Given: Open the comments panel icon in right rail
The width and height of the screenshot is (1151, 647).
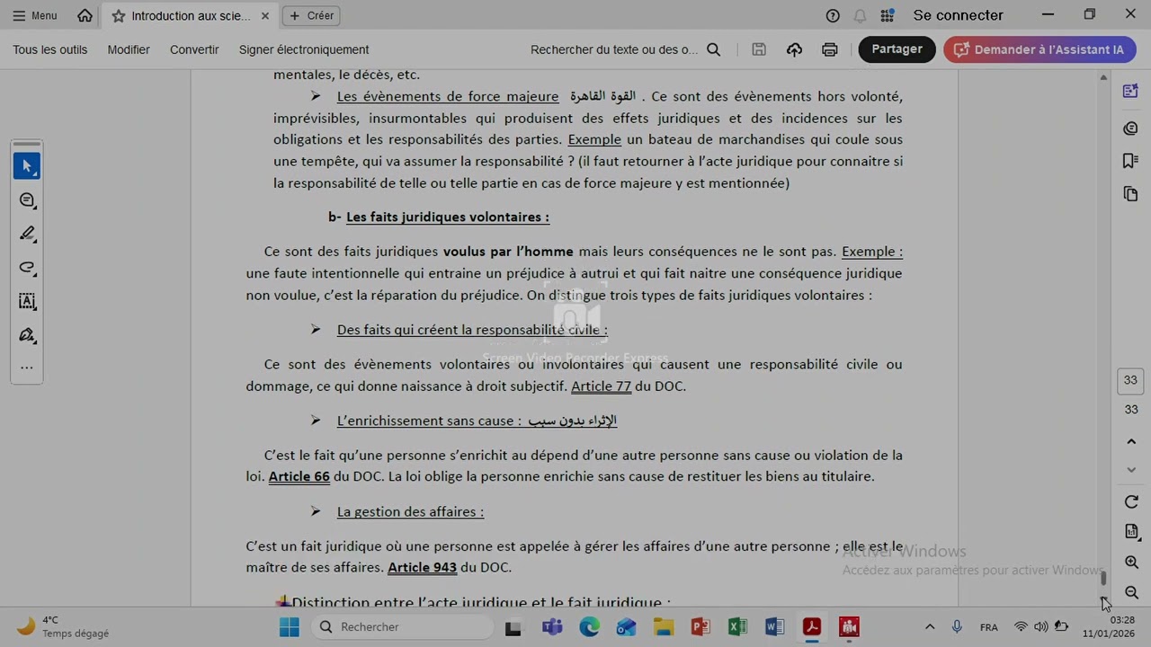Looking at the screenshot, I should [1131, 129].
